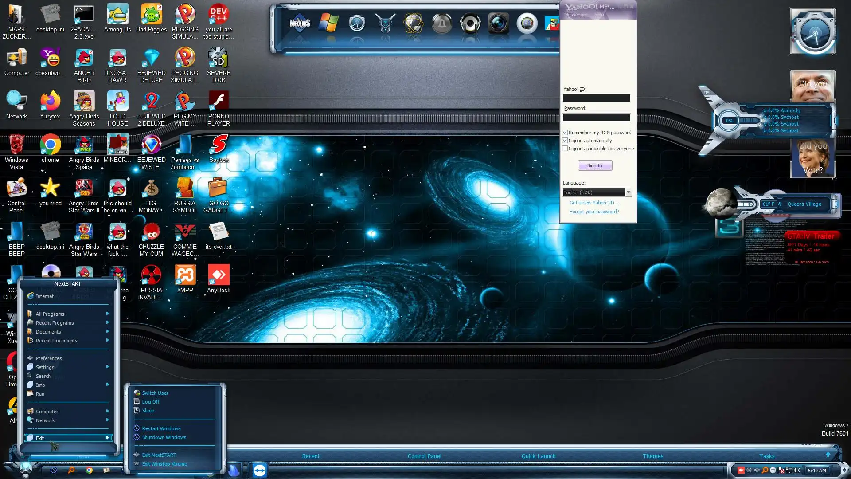
Task: Click the Forgot your password? link
Action: point(594,212)
